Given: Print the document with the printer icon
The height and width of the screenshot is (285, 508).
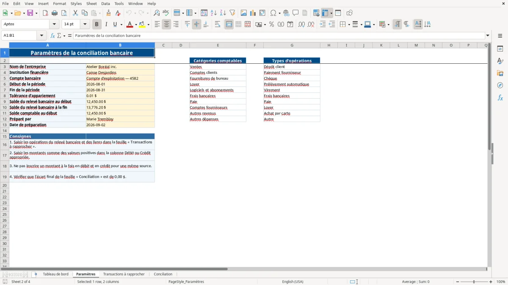Looking at the screenshot, I should tap(55, 13).
